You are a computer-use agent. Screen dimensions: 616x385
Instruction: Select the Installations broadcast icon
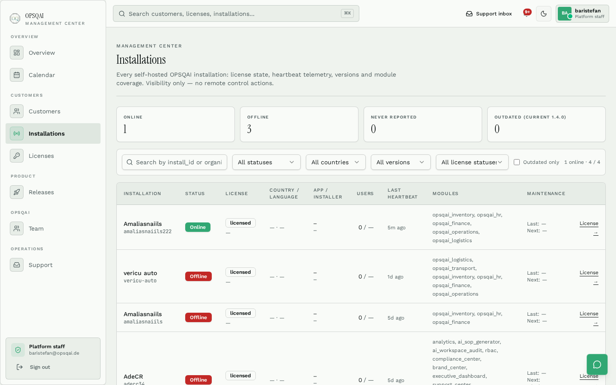click(x=17, y=133)
